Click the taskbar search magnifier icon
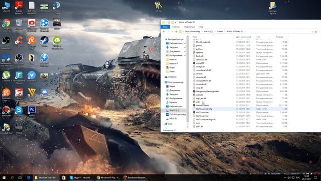The height and width of the screenshot is (181, 321). coord(12,177)
